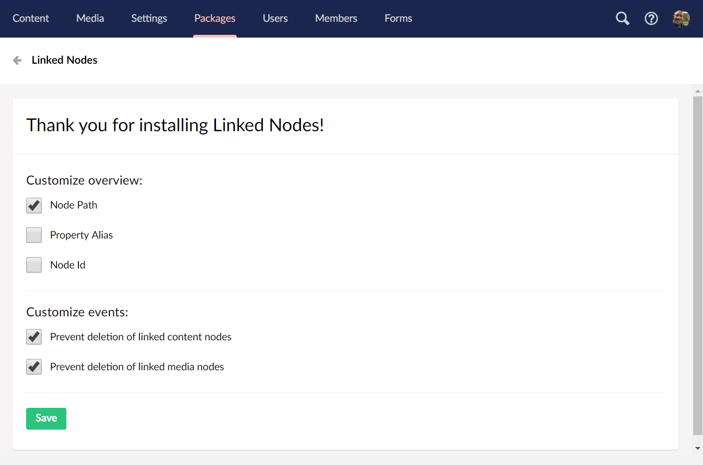Click the green Save button

click(46, 419)
